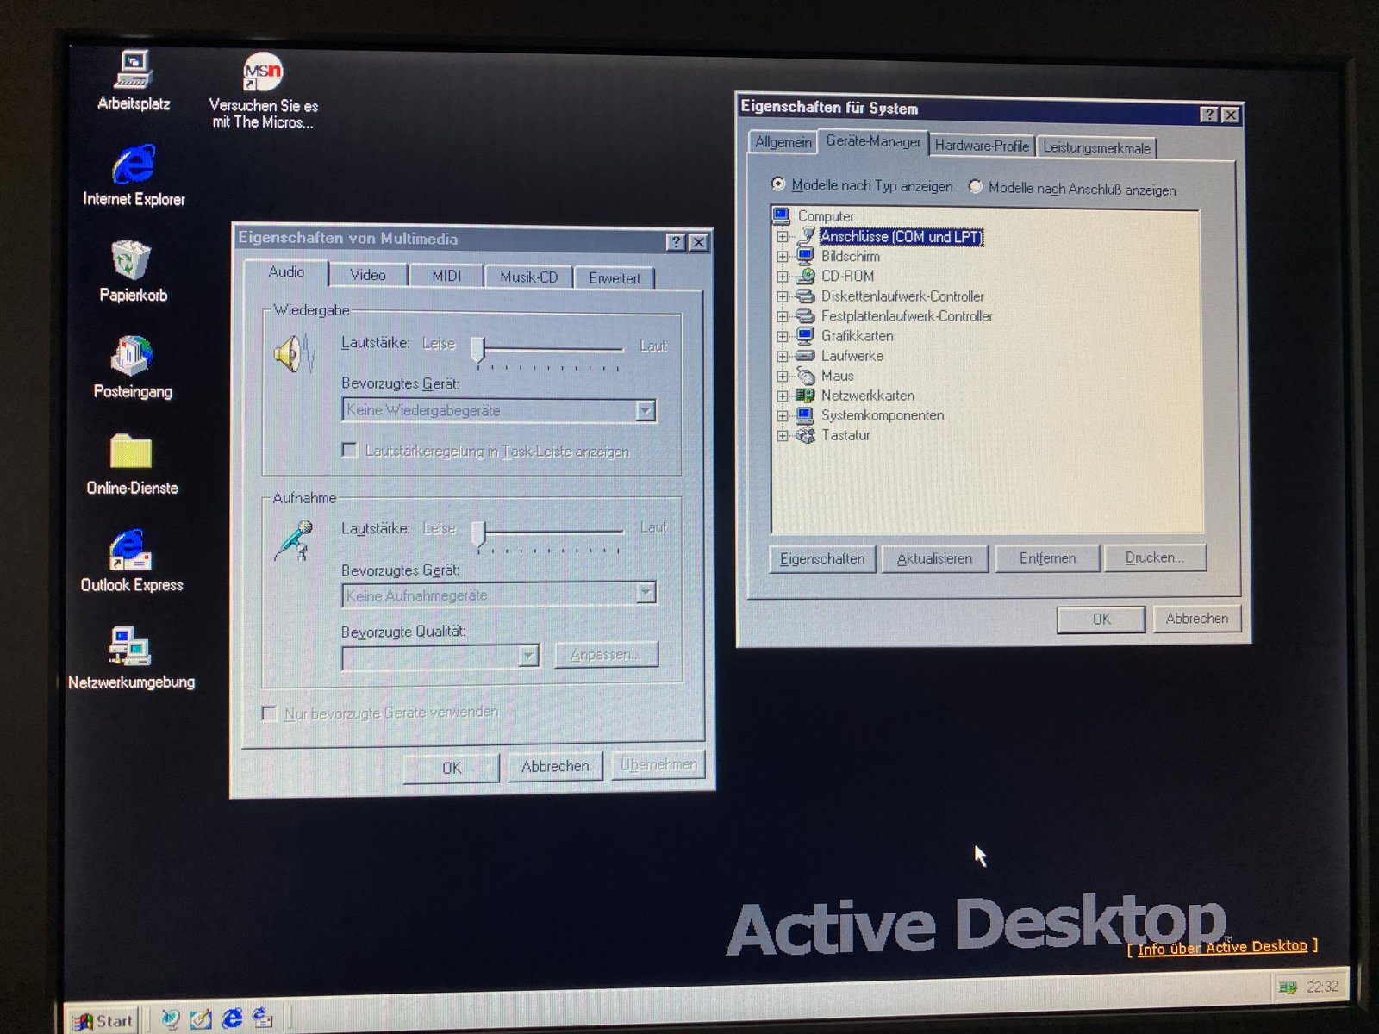
Task: Toggle 'Nur bevorzugte Geräte verwenden' checkbox
Action: coord(269,713)
